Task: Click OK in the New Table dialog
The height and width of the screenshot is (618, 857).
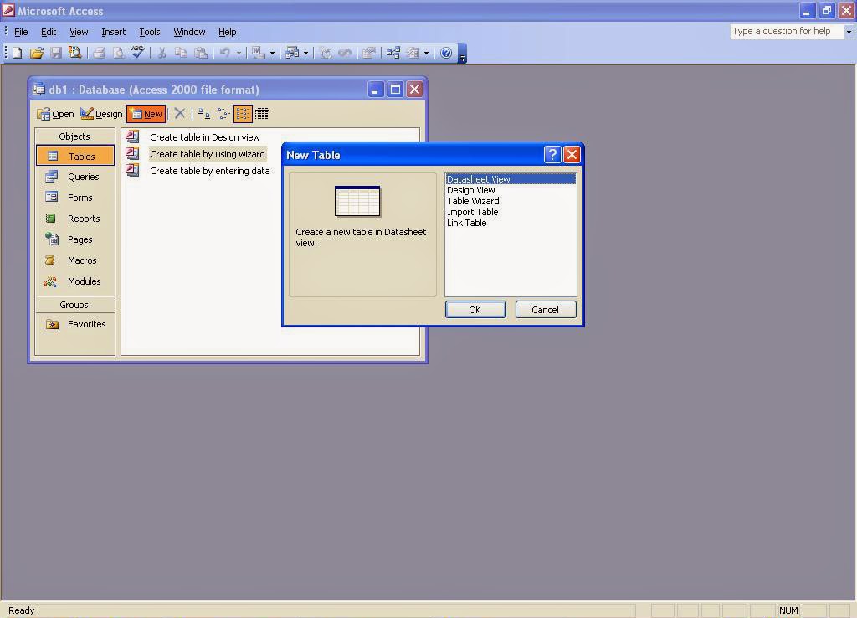Action: tap(475, 309)
